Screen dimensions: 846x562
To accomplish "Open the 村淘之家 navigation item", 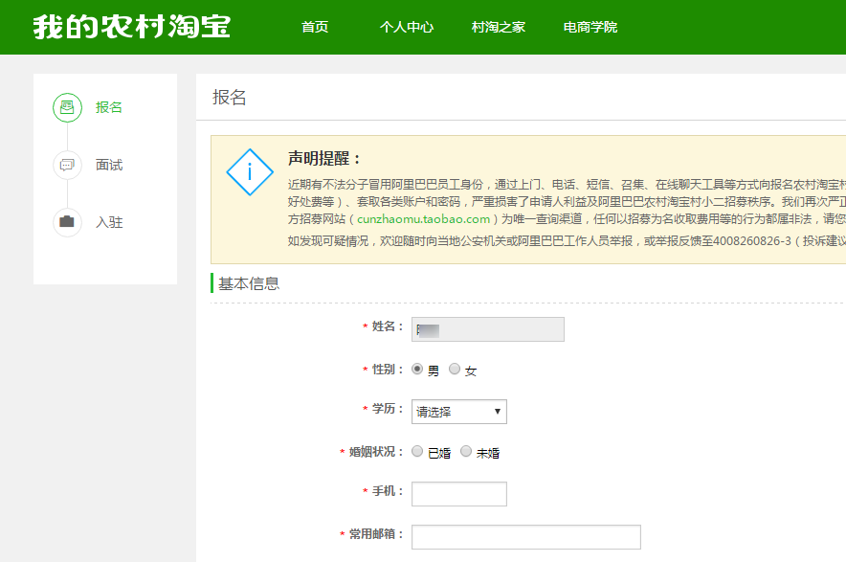I will click(x=498, y=27).
